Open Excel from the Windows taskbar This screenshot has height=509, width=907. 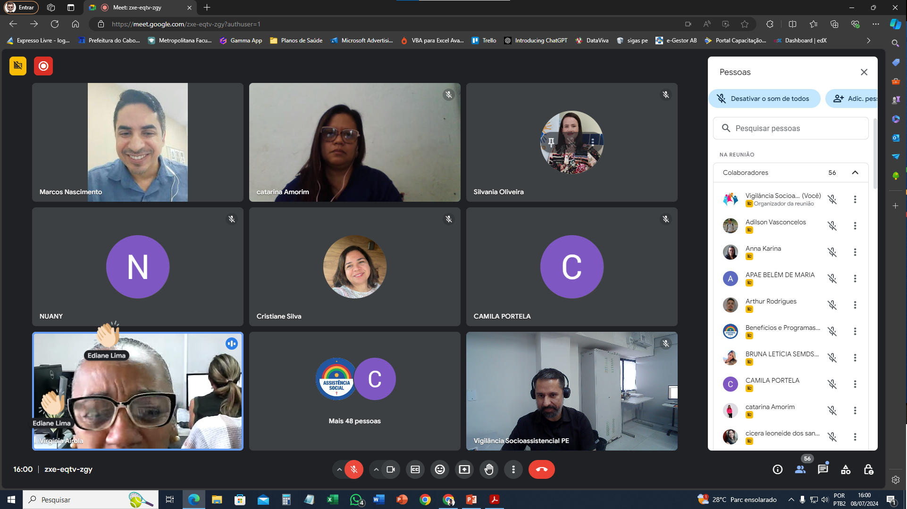(332, 500)
